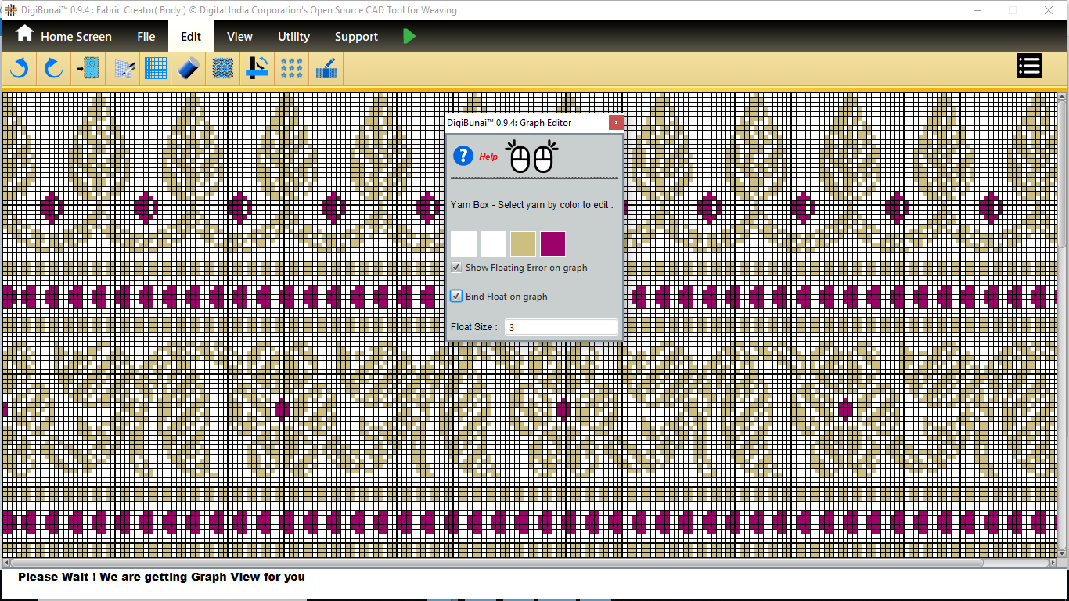Click the Undo arrow icon
1069x601 pixels.
[x=20, y=68]
